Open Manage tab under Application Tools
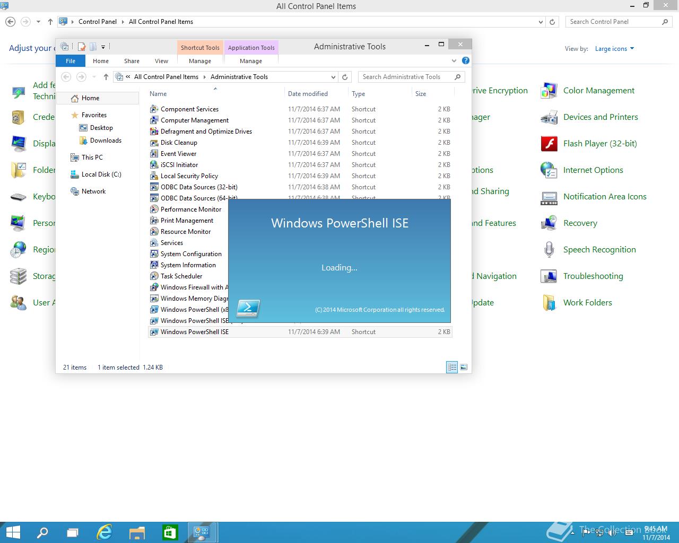The width and height of the screenshot is (679, 543). click(251, 61)
